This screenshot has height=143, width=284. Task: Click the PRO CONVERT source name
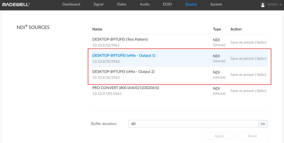point(126,88)
